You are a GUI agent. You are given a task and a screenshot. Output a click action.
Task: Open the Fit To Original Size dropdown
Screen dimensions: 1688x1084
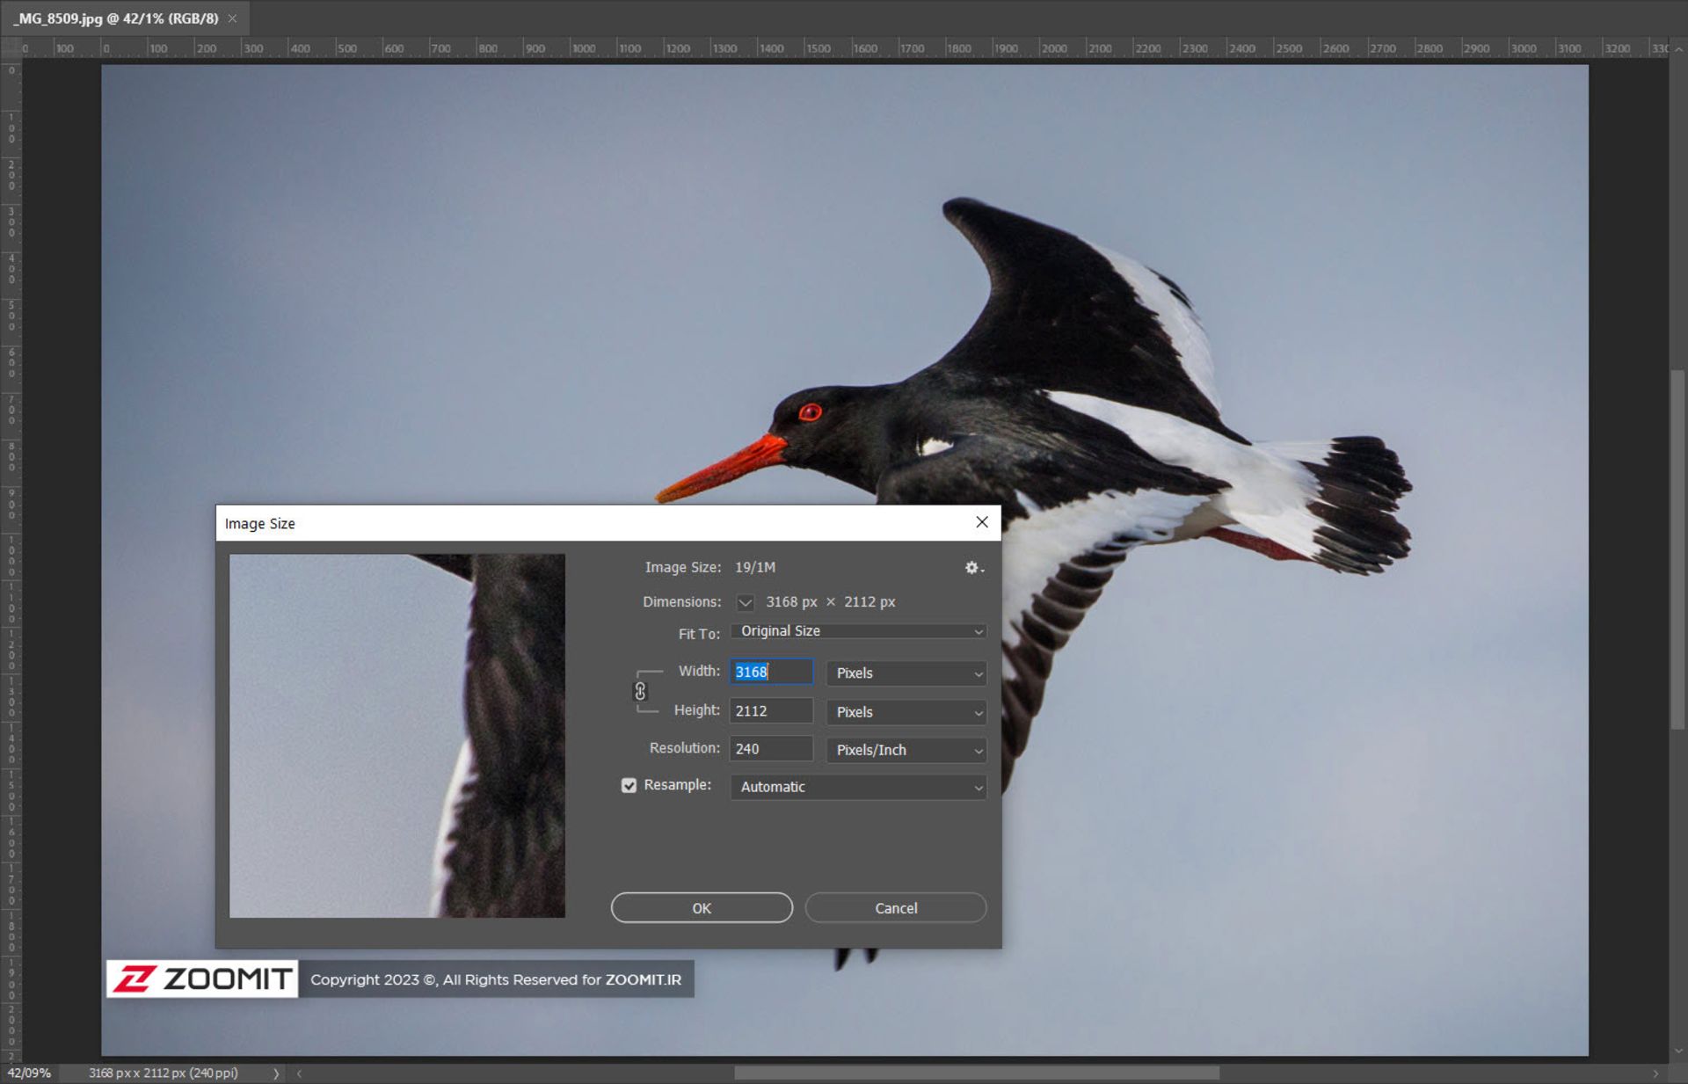point(859,631)
